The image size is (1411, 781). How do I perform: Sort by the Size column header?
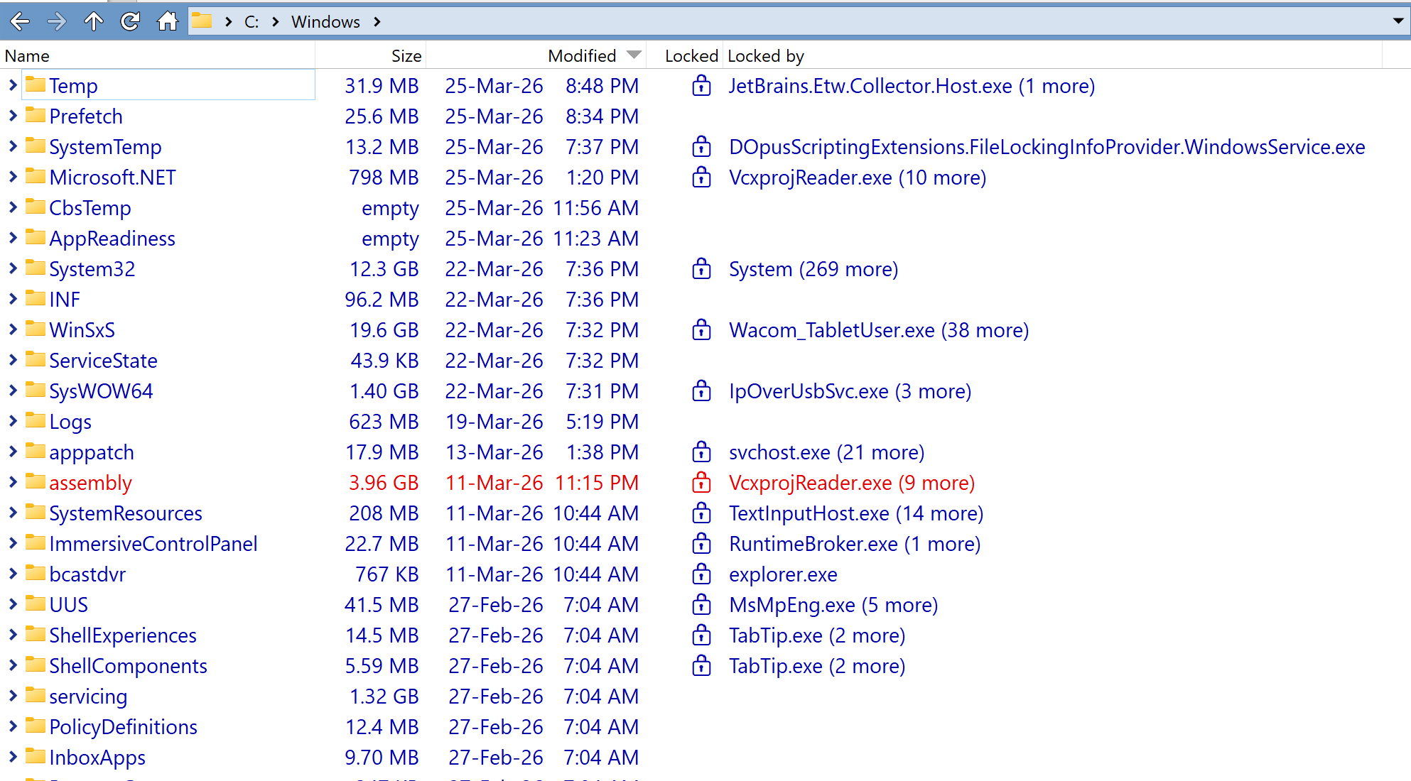pyautogui.click(x=406, y=56)
